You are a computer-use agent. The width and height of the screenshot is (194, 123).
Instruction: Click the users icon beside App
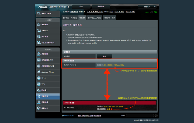click(x=151, y=12)
